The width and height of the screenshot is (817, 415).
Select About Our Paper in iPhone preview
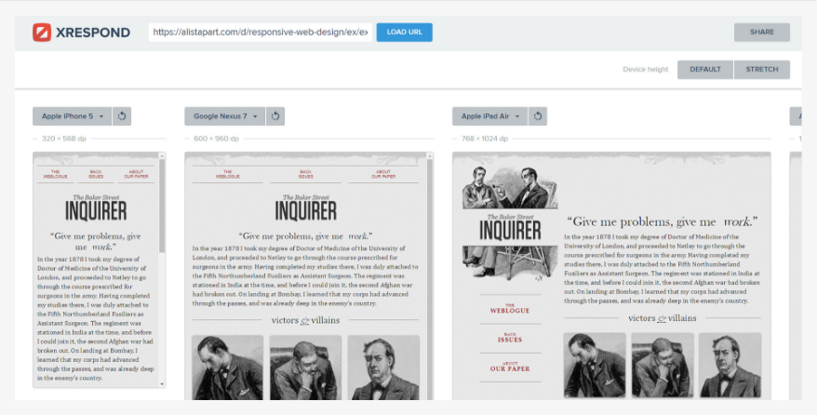pyautogui.click(x=135, y=173)
